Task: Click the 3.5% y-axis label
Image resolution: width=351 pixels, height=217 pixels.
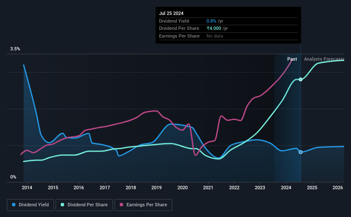Action: click(15, 49)
